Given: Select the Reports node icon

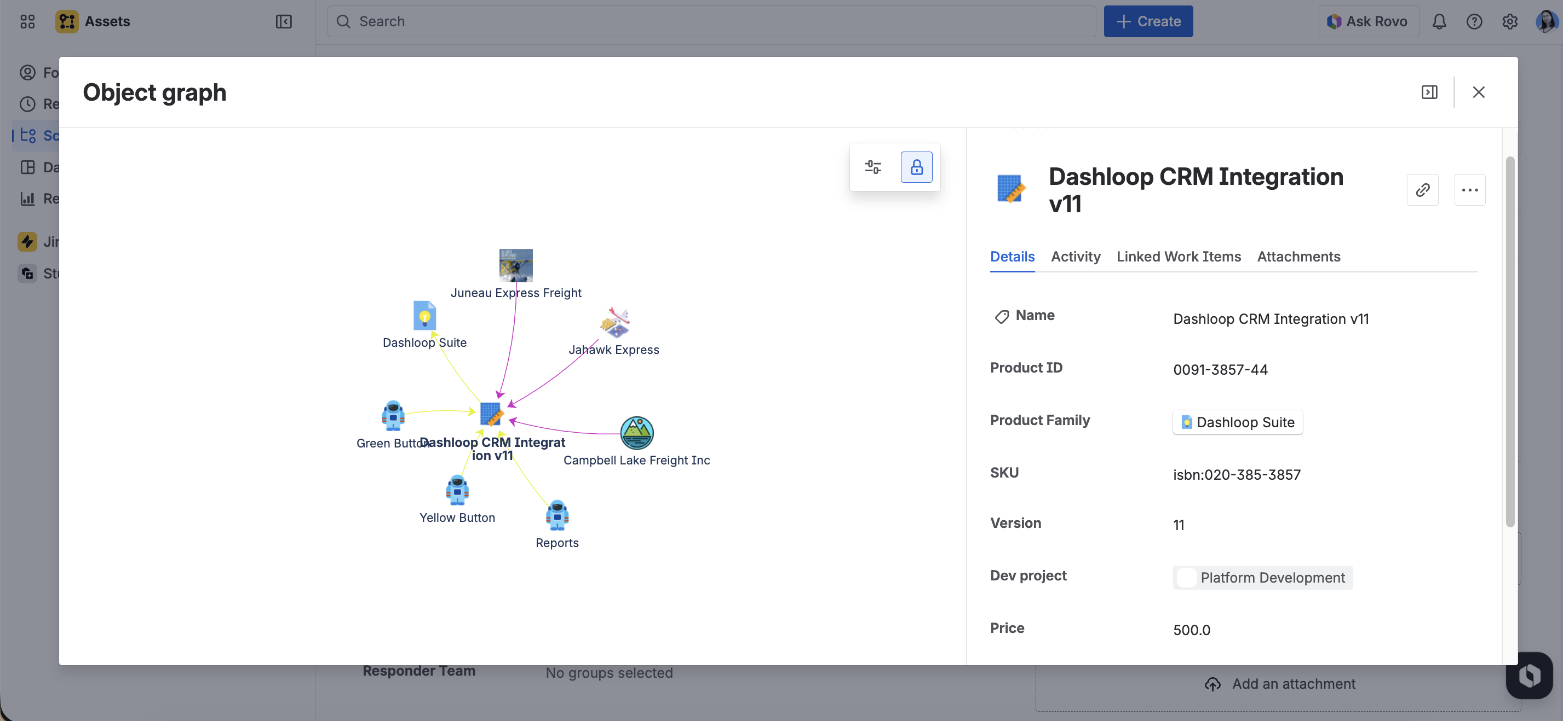Looking at the screenshot, I should [x=556, y=515].
